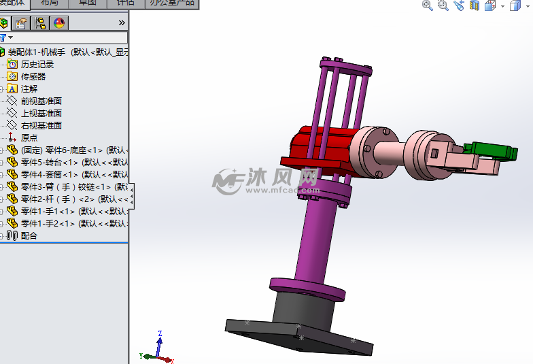Click the 注解 annotations A icon
The height and width of the screenshot is (364, 533).
(x=12, y=88)
